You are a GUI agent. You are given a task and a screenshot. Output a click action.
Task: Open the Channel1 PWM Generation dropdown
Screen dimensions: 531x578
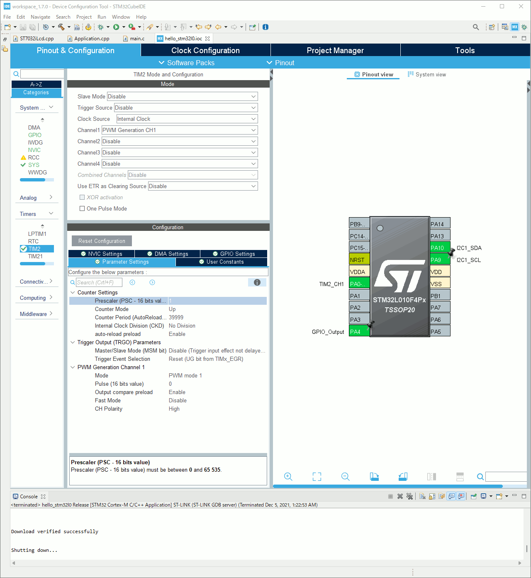pos(180,130)
